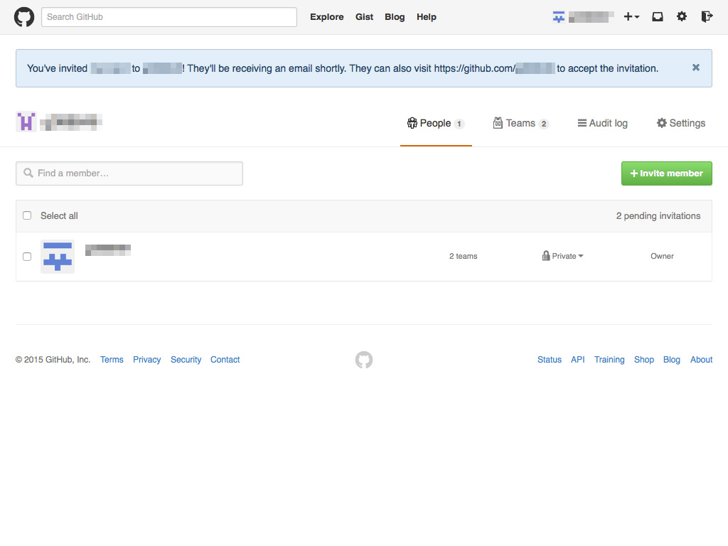The width and height of the screenshot is (728, 546).
Task: Switch to the Teams tab
Action: (x=520, y=123)
